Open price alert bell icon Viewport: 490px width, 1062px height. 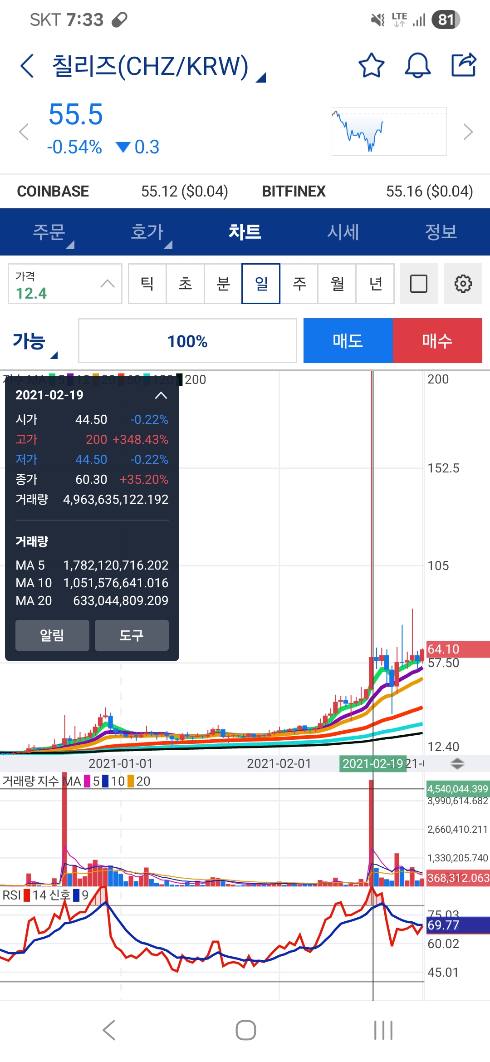click(x=417, y=66)
